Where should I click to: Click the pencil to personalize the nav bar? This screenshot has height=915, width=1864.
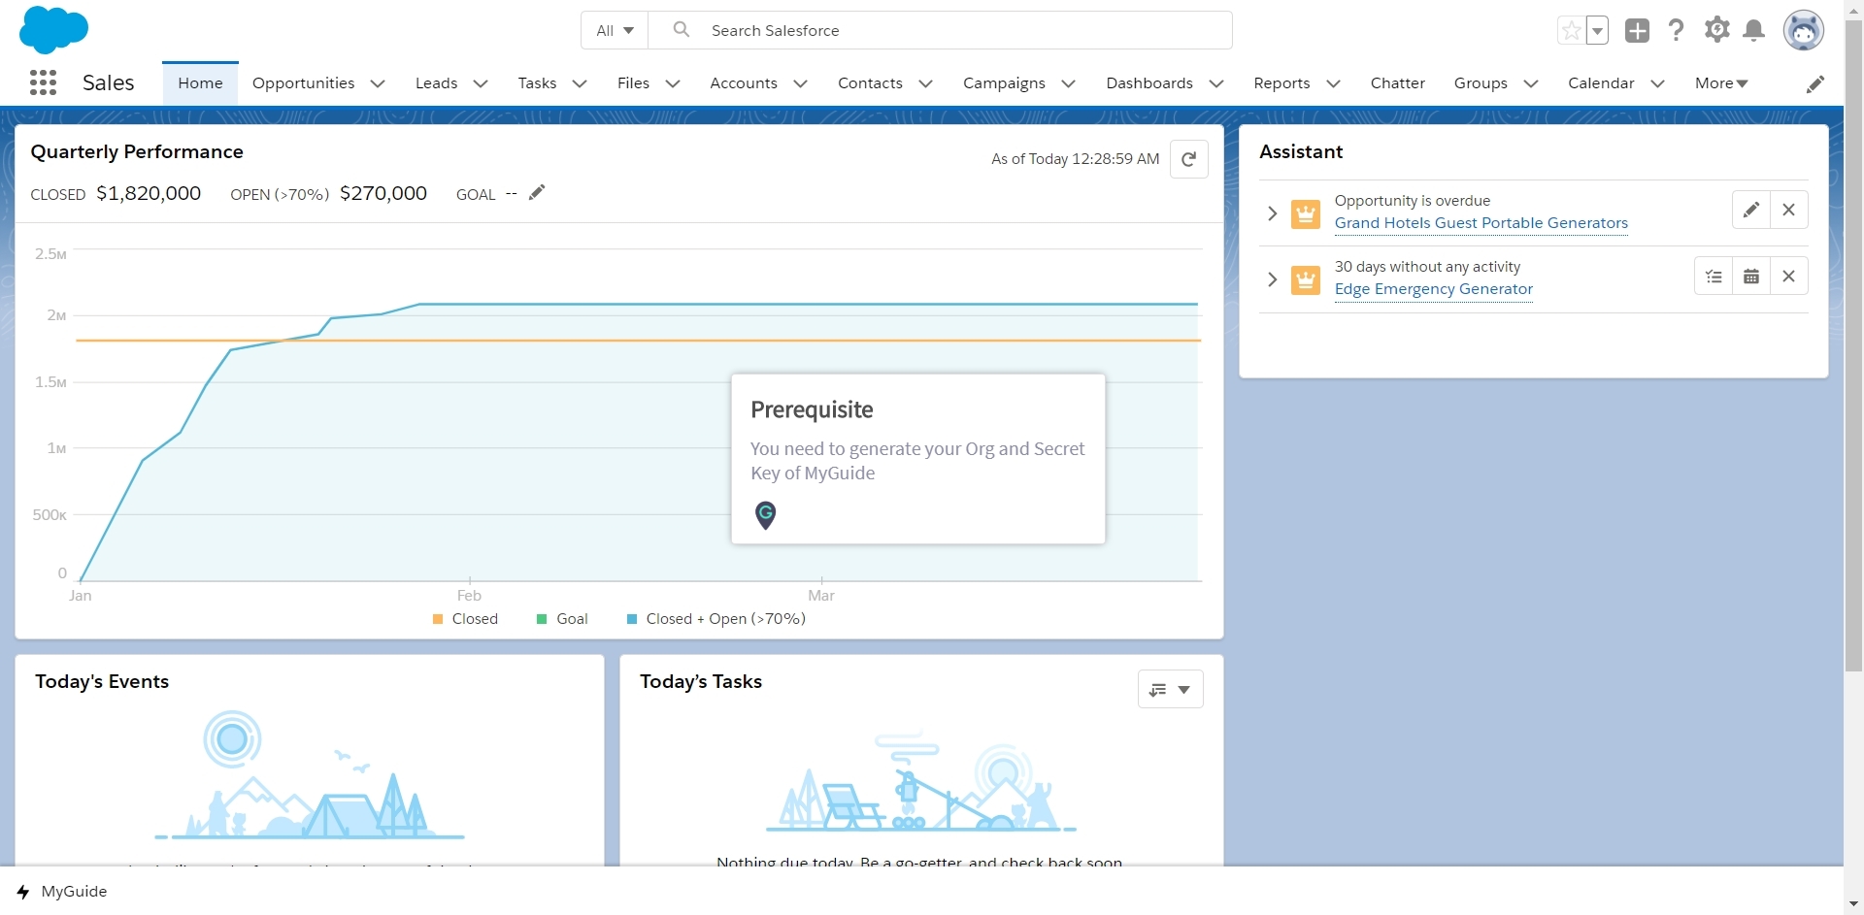point(1814,84)
